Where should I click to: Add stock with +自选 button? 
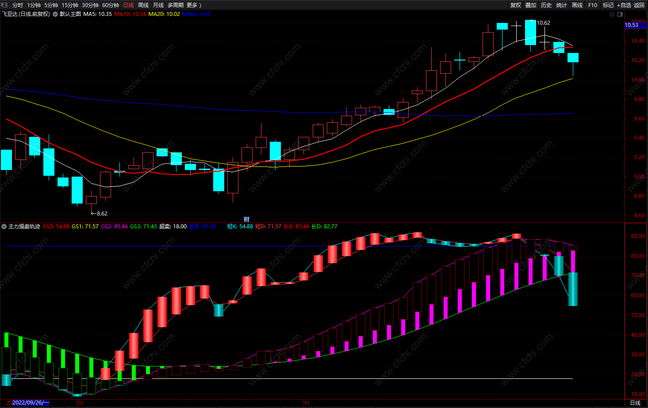tap(624, 5)
